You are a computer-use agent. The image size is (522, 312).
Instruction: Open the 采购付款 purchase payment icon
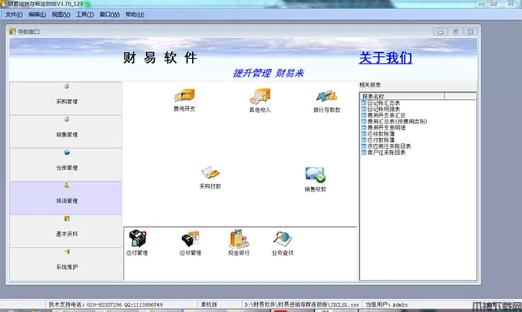point(210,174)
